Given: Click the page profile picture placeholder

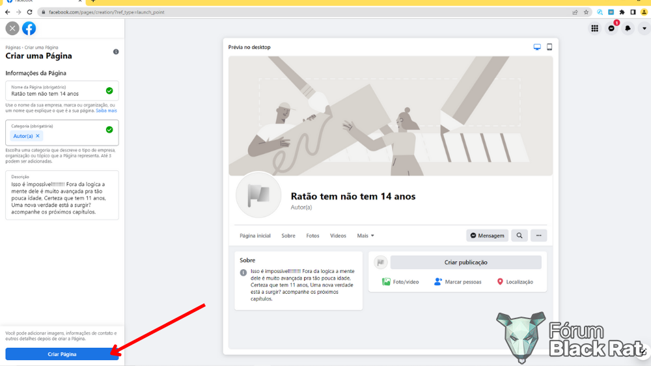Looking at the screenshot, I should pos(258,195).
